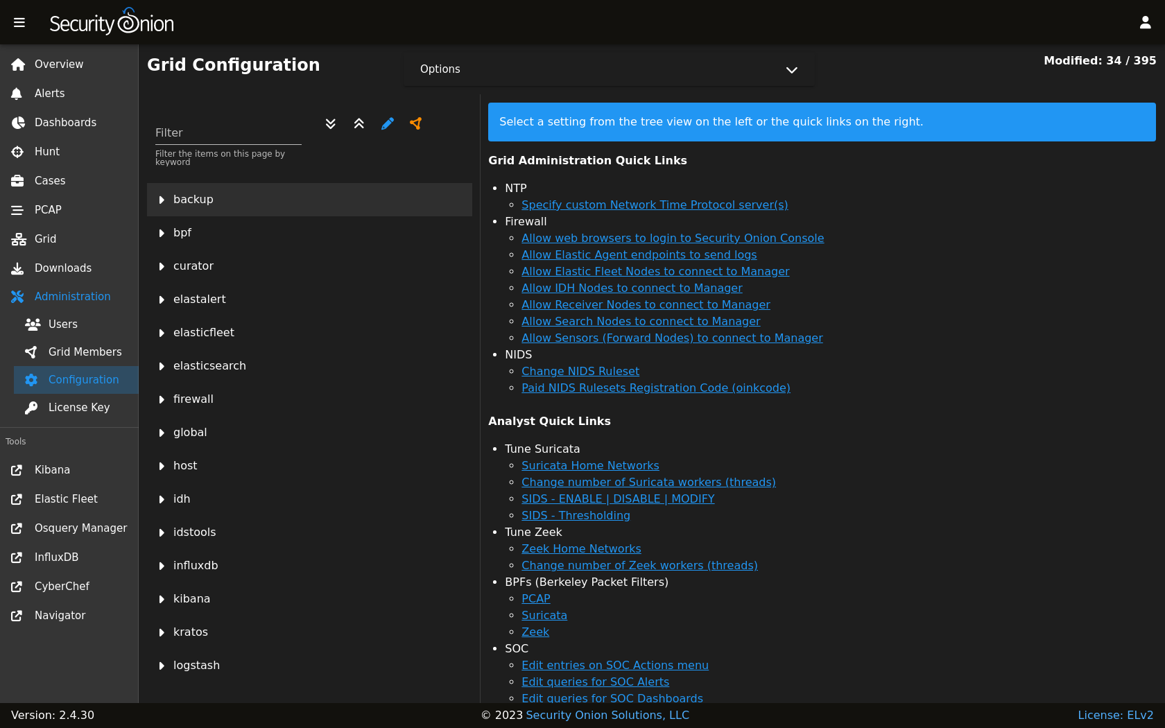This screenshot has height=728, width=1165.
Task: Open Alerts page from sidebar
Action: point(69,94)
